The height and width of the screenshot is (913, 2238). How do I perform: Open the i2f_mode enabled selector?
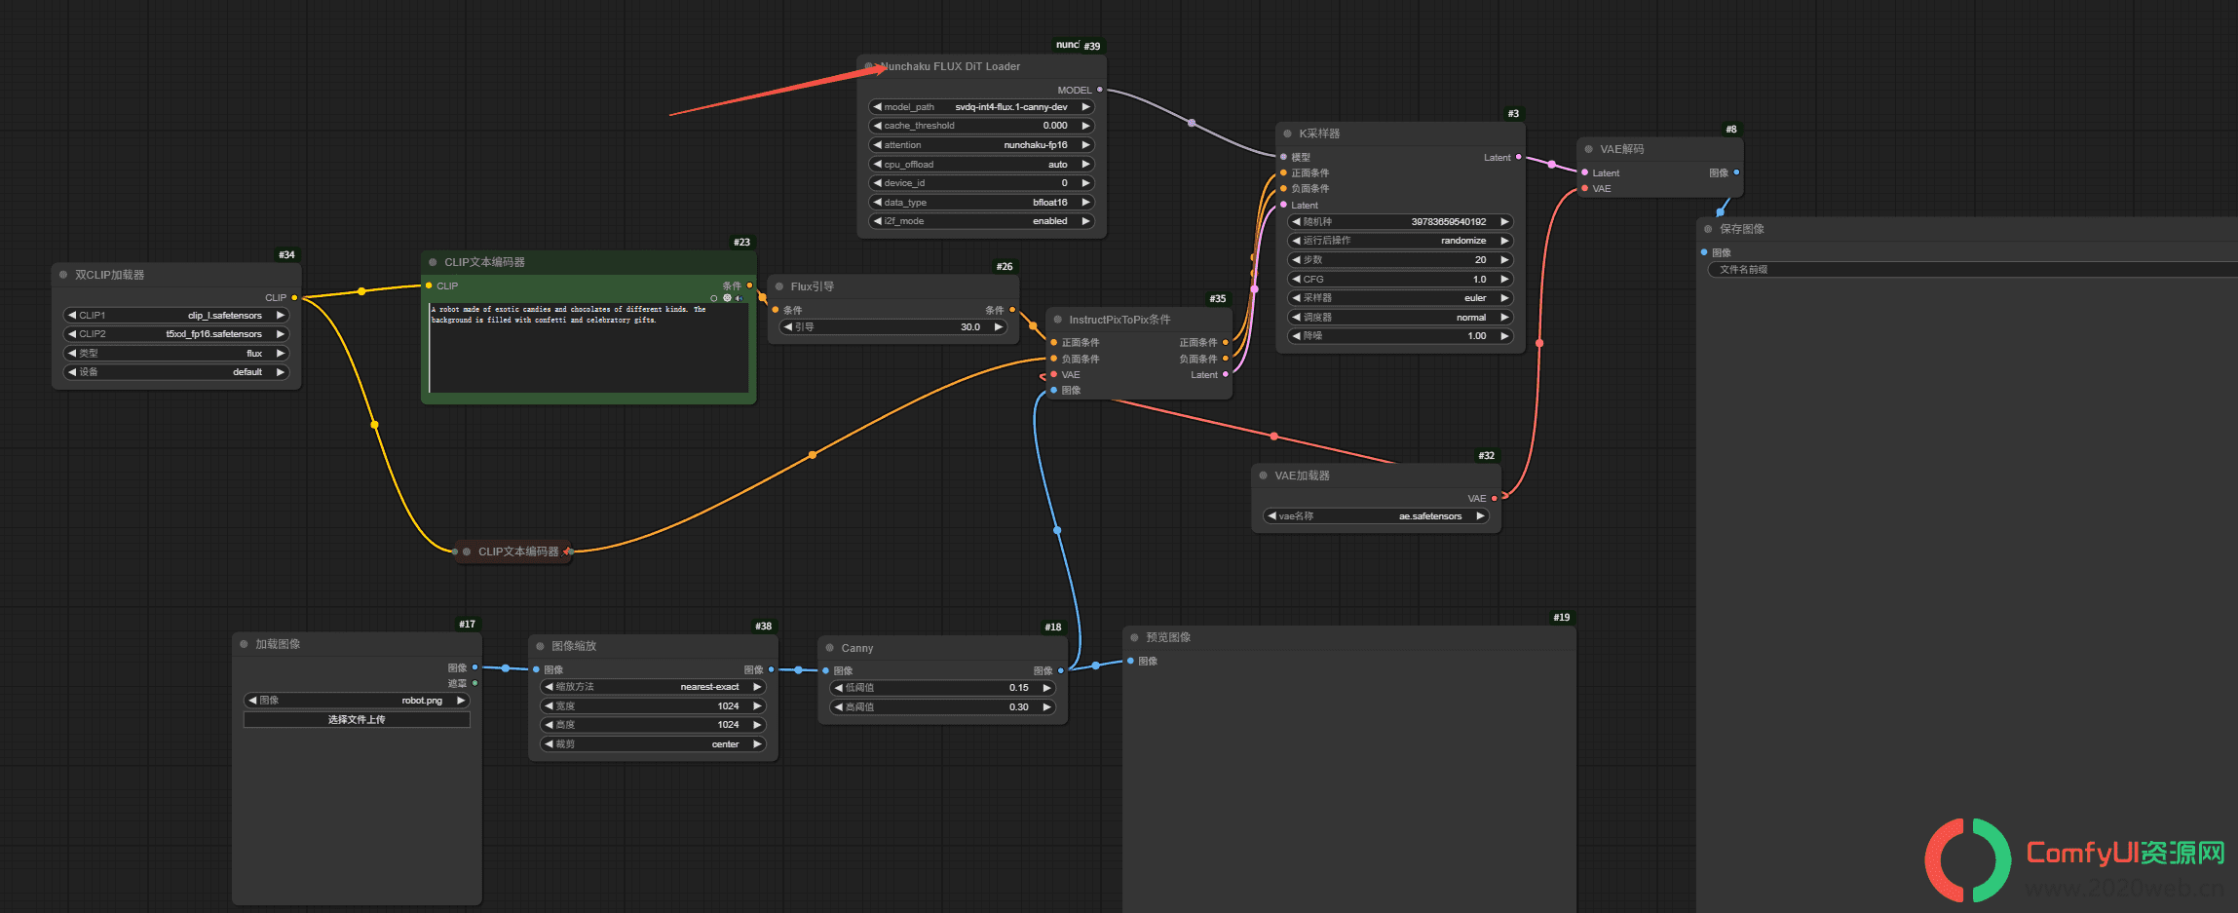click(981, 221)
